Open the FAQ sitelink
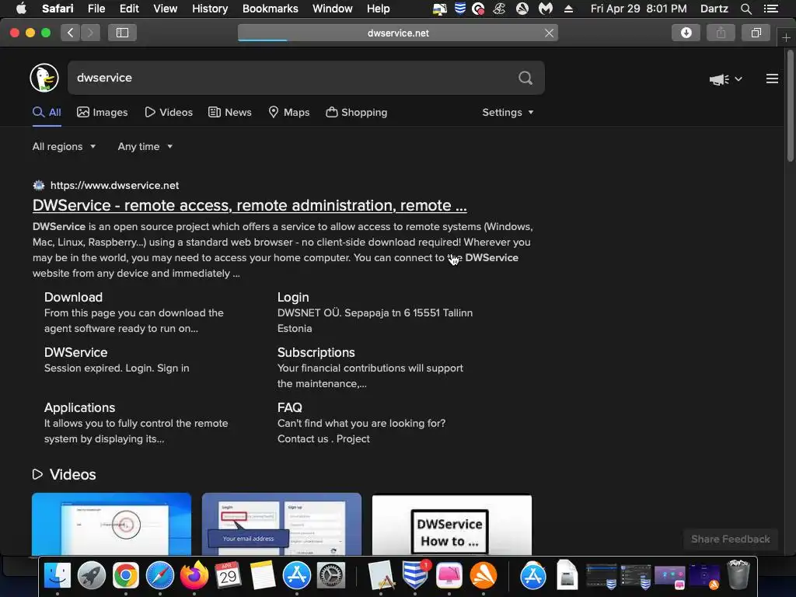The image size is (796, 597). [x=289, y=407]
